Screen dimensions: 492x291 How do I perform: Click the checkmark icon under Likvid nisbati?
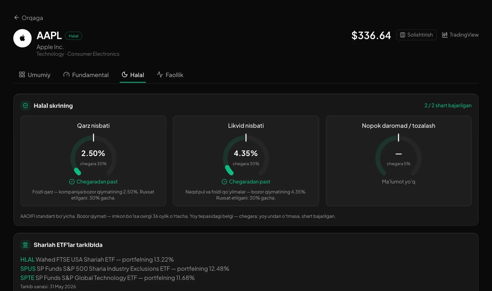pos(224,182)
